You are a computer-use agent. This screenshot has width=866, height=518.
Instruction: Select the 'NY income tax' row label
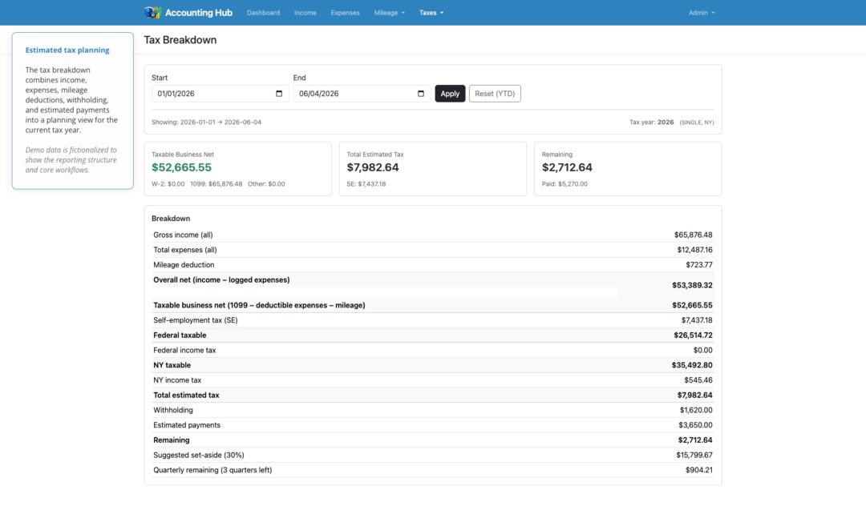tap(177, 380)
